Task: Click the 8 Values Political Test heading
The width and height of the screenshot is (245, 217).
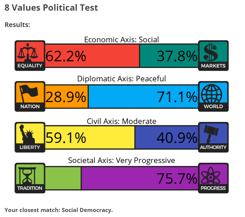Action: (51, 8)
